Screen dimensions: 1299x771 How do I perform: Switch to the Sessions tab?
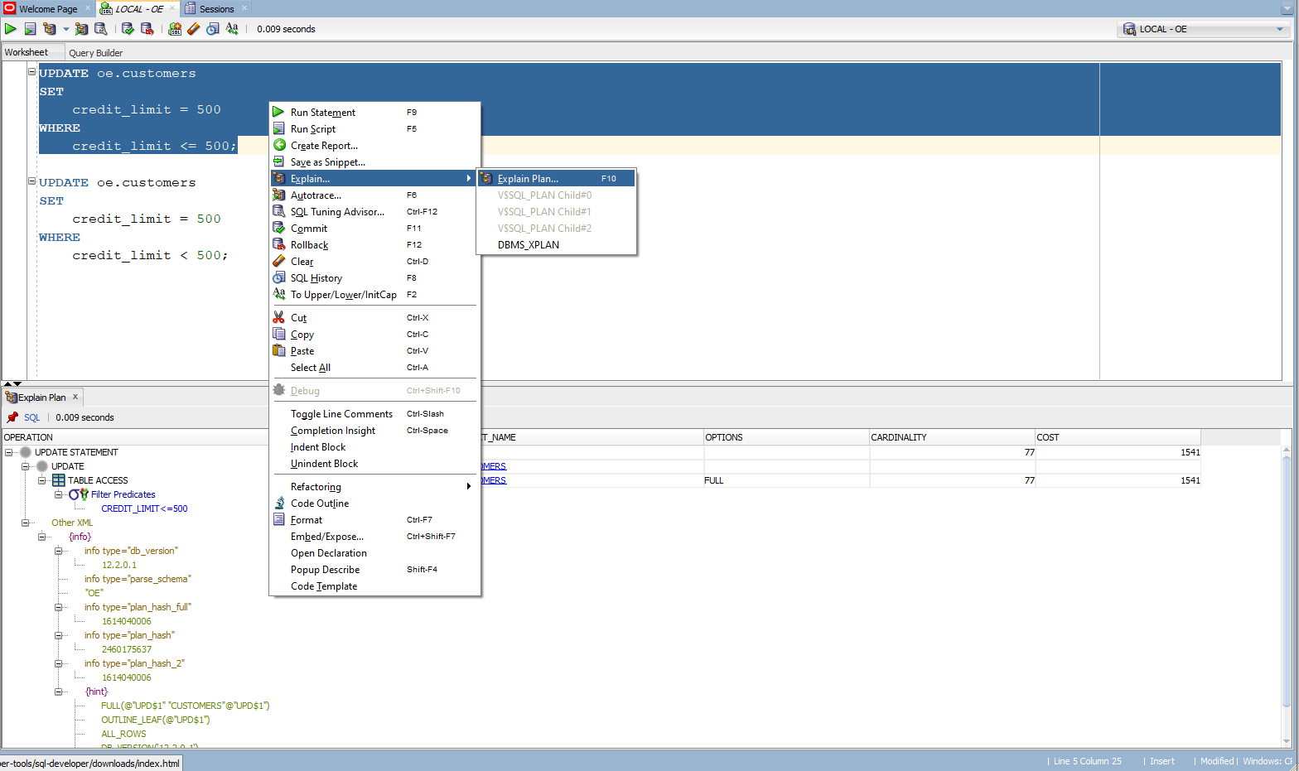[x=216, y=9]
